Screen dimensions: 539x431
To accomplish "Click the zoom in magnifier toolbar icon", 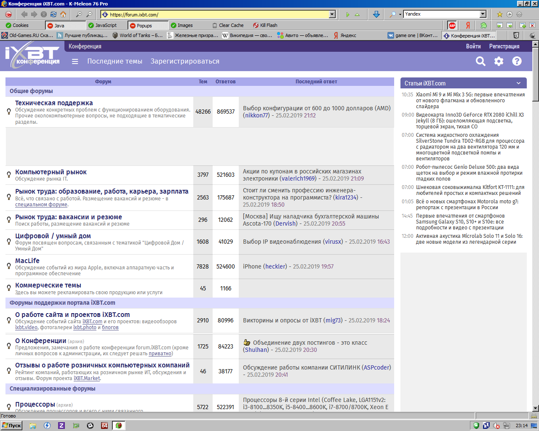I will click(x=79, y=14).
